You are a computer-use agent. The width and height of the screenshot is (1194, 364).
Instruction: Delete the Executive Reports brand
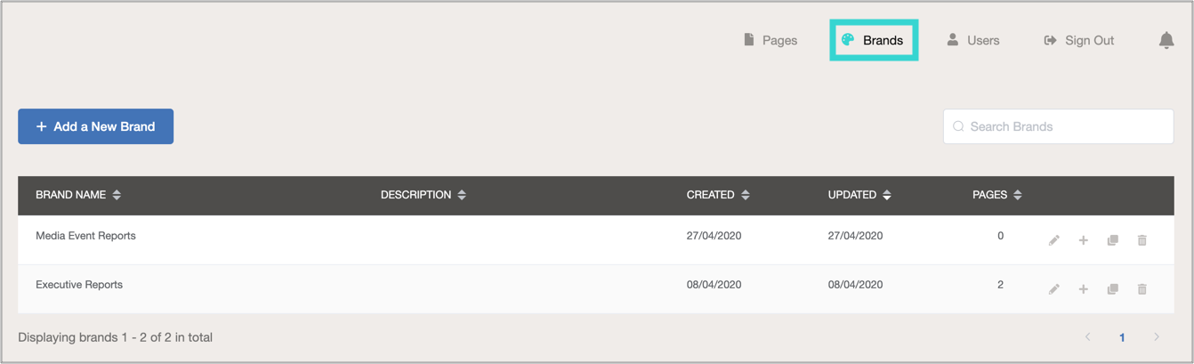pos(1142,289)
